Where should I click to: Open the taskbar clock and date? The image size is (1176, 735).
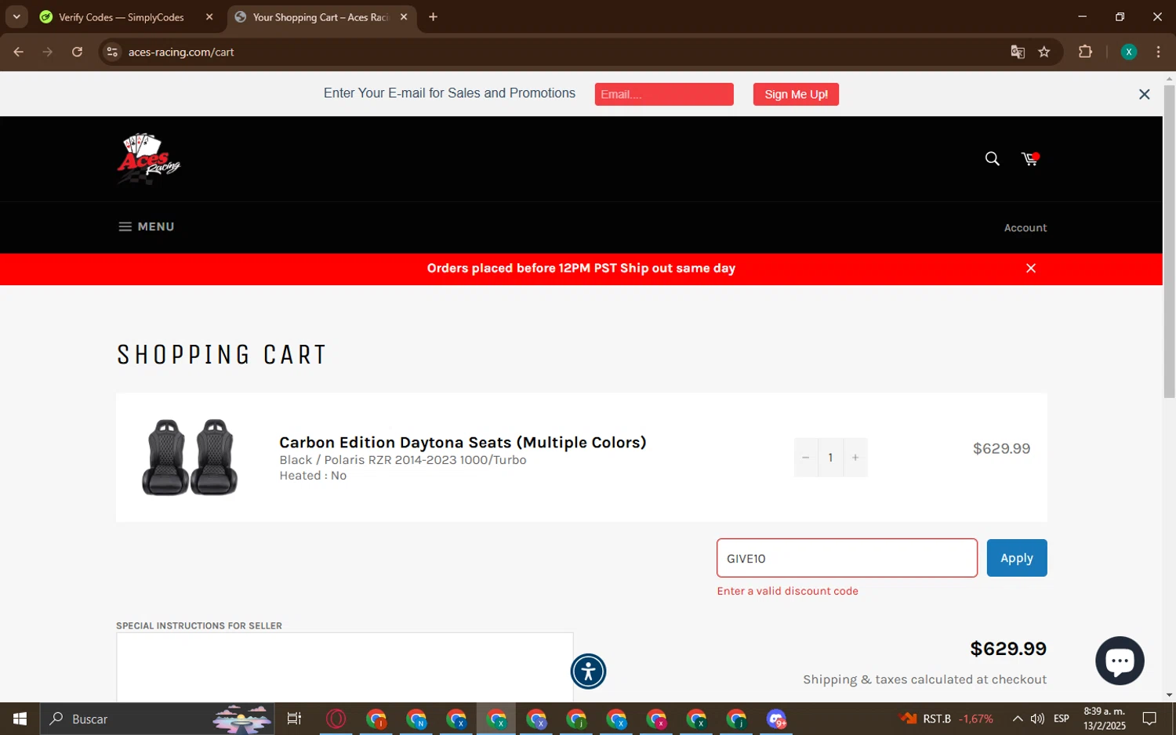tap(1105, 719)
